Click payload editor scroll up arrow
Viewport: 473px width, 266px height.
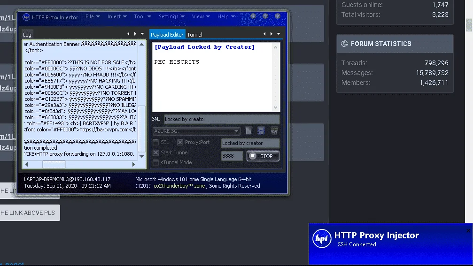pyautogui.click(x=275, y=47)
